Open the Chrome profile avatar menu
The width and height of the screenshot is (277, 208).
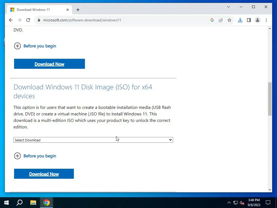coord(258,20)
